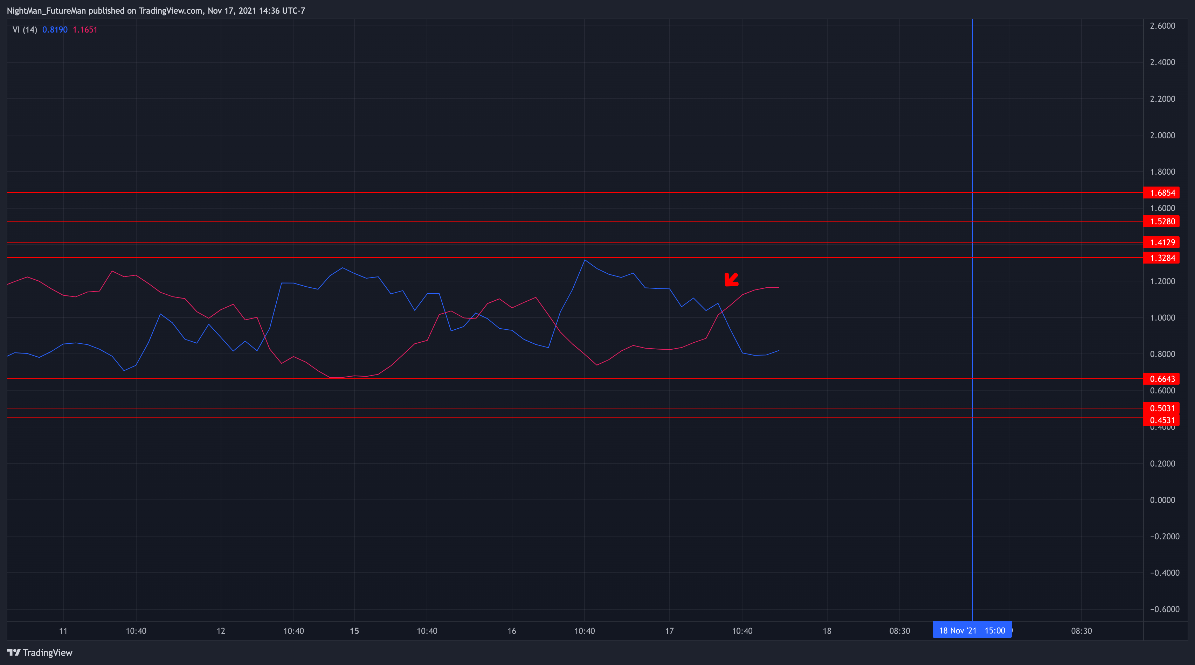Select the 1.5280 price line label

click(x=1162, y=221)
